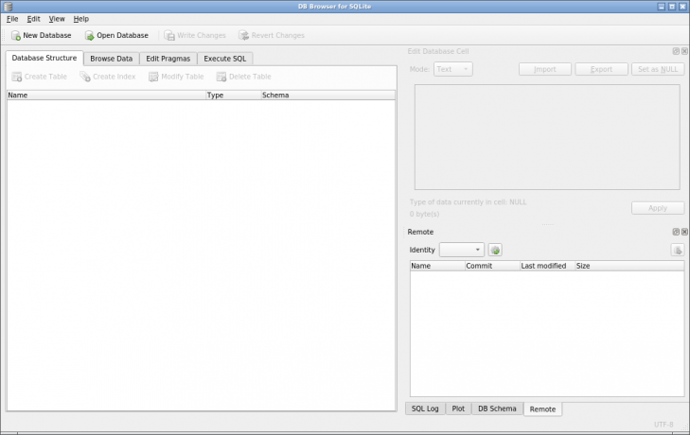Click the Write Changes toolbar button
The image size is (690, 435).
pos(194,35)
